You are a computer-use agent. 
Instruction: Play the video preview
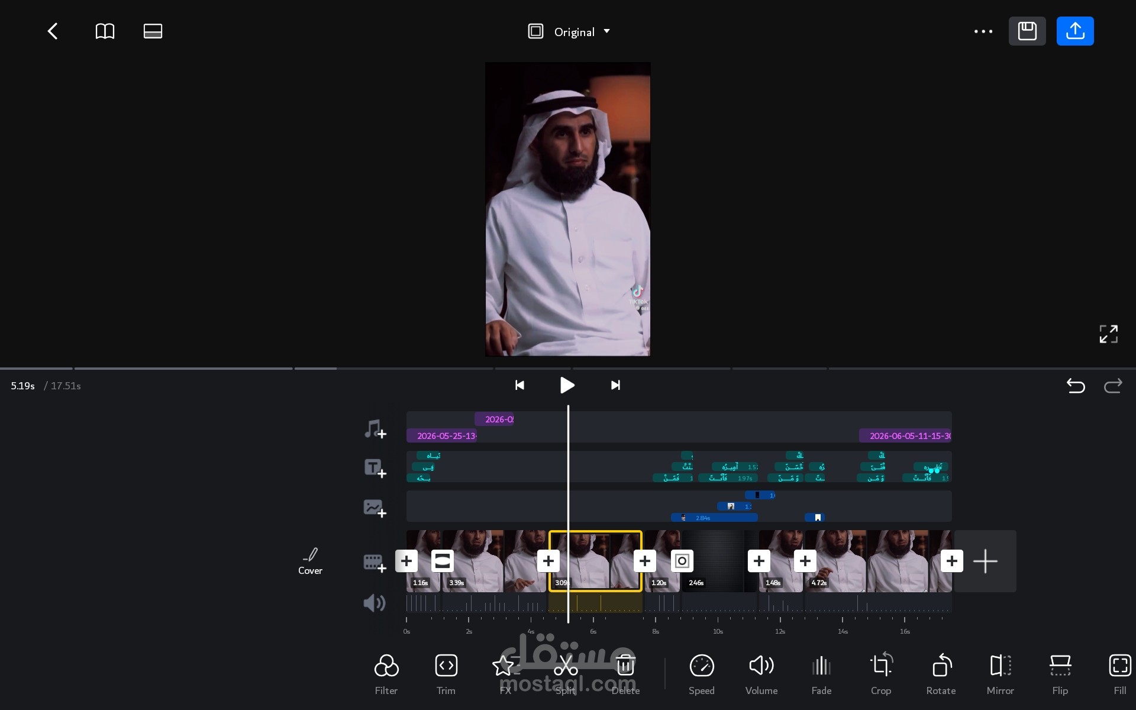567,385
